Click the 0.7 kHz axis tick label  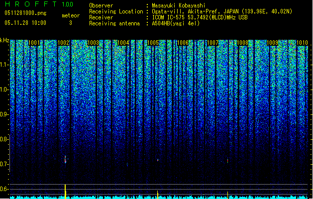[3, 164]
